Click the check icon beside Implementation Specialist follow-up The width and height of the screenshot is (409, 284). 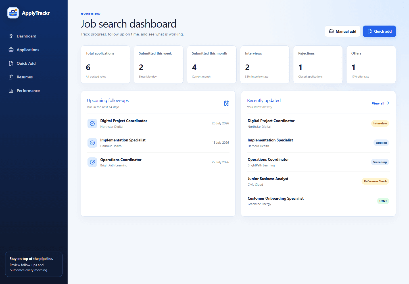92,143
